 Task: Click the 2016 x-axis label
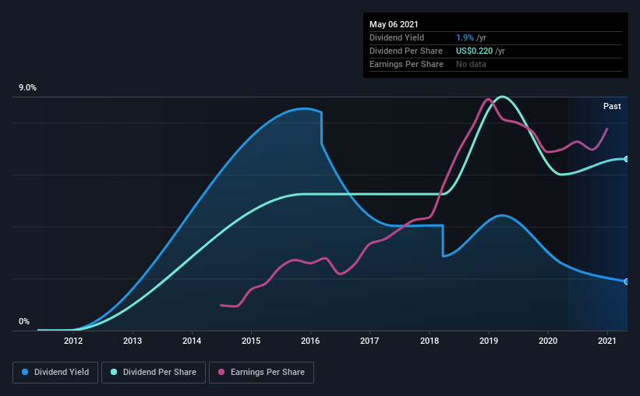pyautogui.click(x=310, y=341)
